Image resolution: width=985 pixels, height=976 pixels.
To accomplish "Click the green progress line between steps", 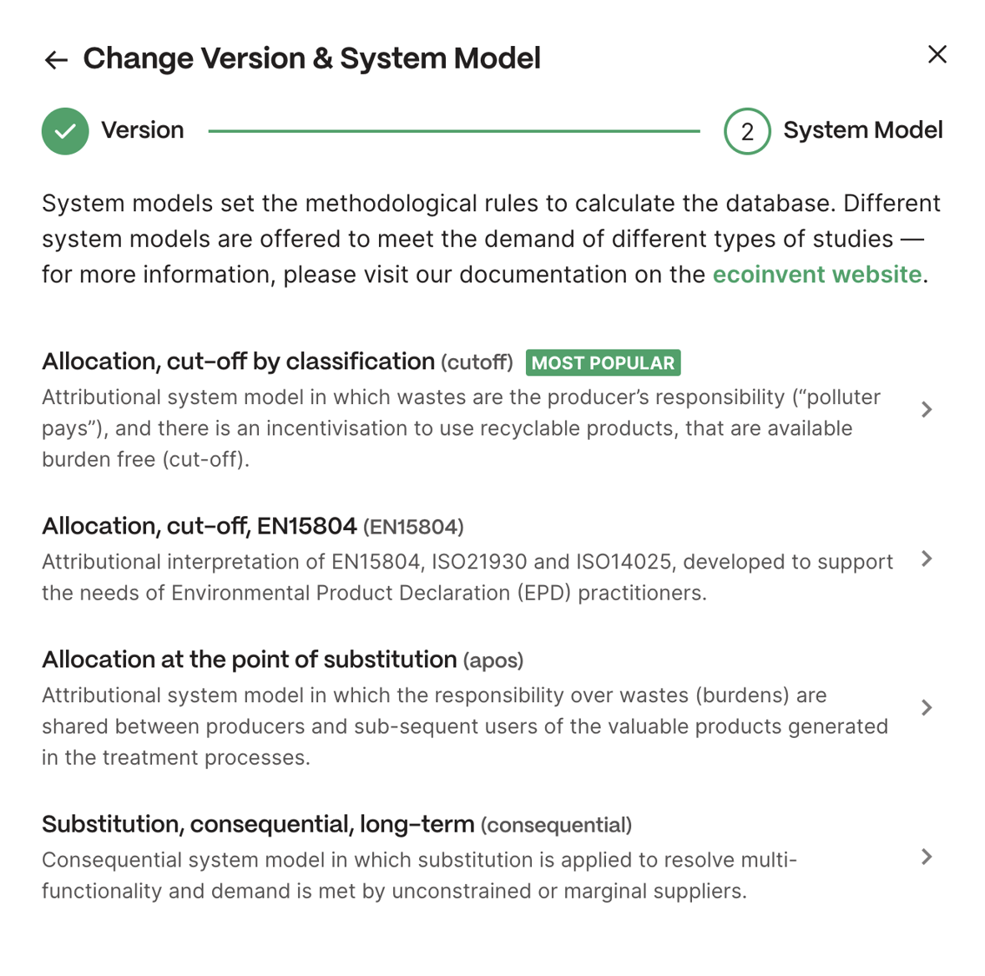I will tap(453, 131).
